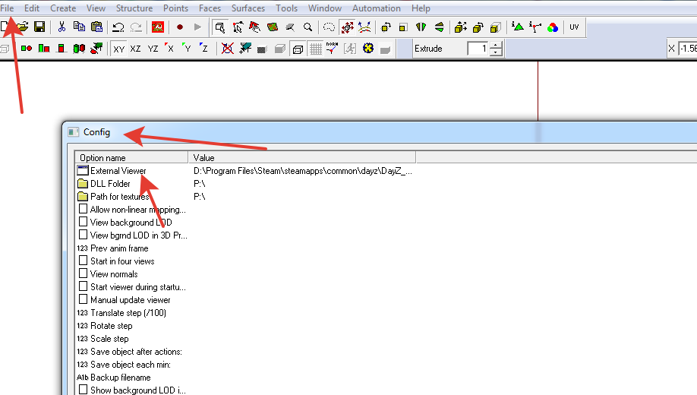Toggle View bgrnd LOD in 3D checkbox

83,235
